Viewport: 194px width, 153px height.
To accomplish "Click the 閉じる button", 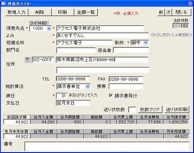I will (x=181, y=12).
